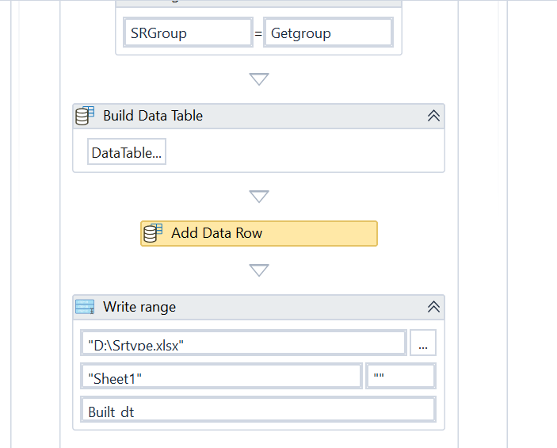This screenshot has width=557, height=448.
Task: Click the "D:\Srtype.xlsx" workbook path field
Action: (243, 343)
